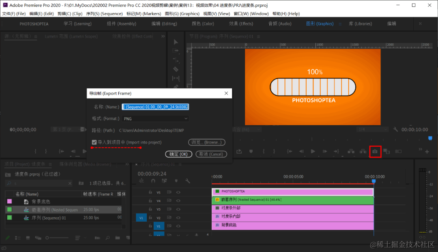Toggle V2 track visibility eye
438x252 pixels.
pyautogui.click(x=178, y=218)
